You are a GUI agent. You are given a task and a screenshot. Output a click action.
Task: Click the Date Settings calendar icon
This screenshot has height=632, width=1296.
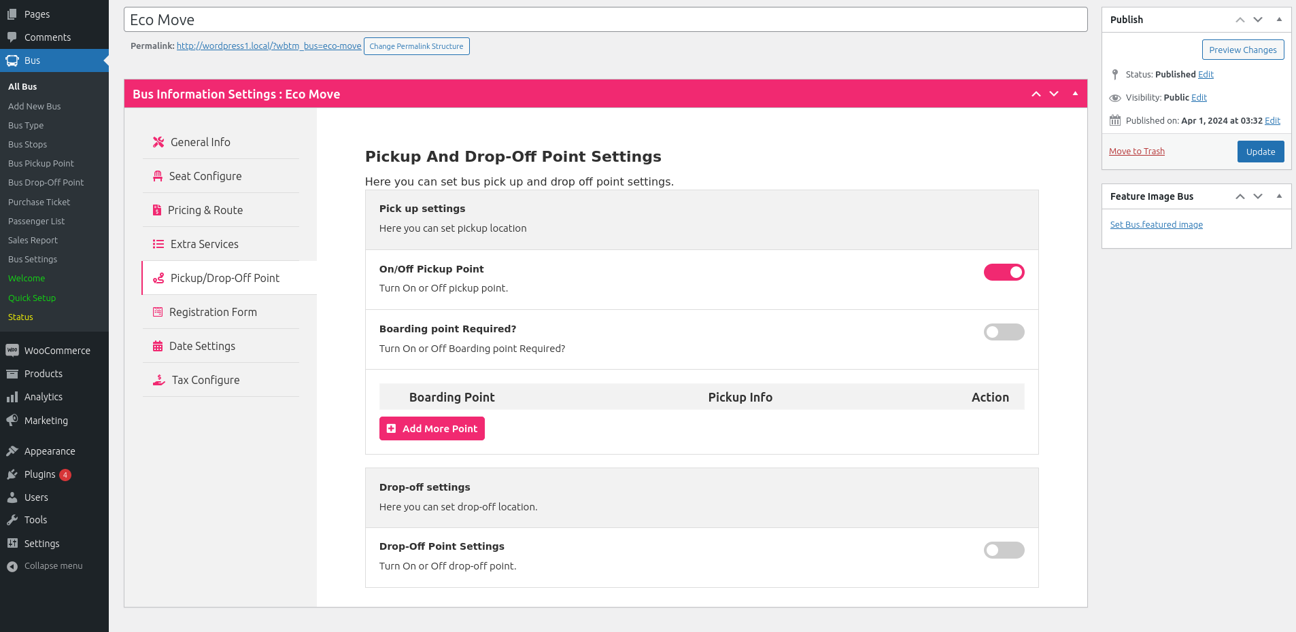(158, 346)
